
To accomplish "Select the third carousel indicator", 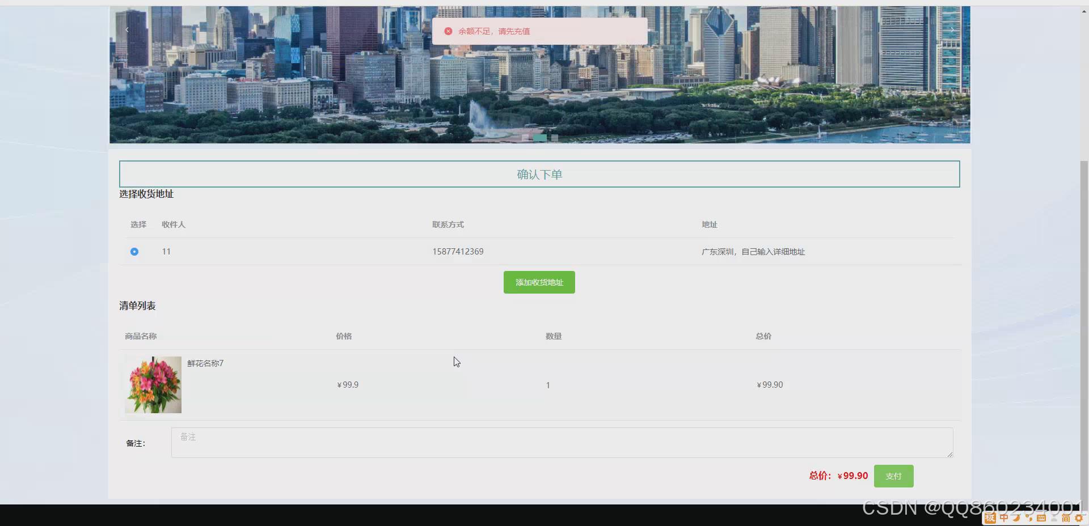I will point(555,138).
